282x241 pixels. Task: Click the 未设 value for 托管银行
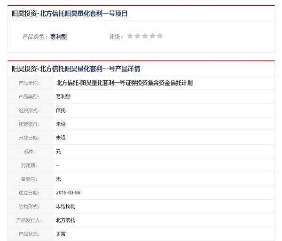click(61, 124)
